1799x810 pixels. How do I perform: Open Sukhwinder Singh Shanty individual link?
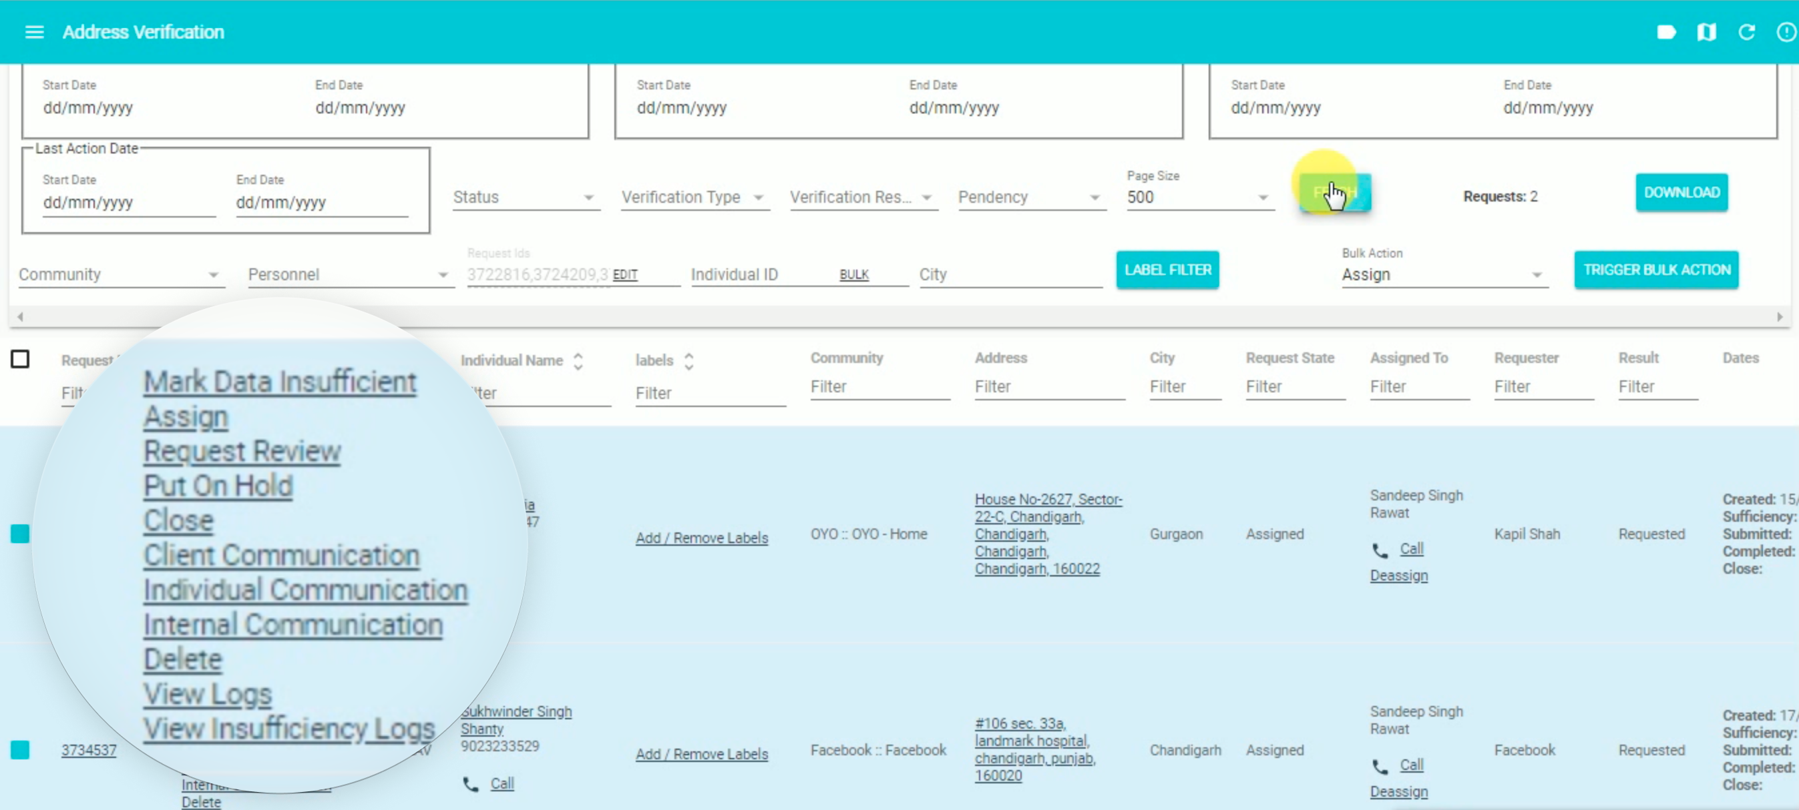click(x=516, y=720)
